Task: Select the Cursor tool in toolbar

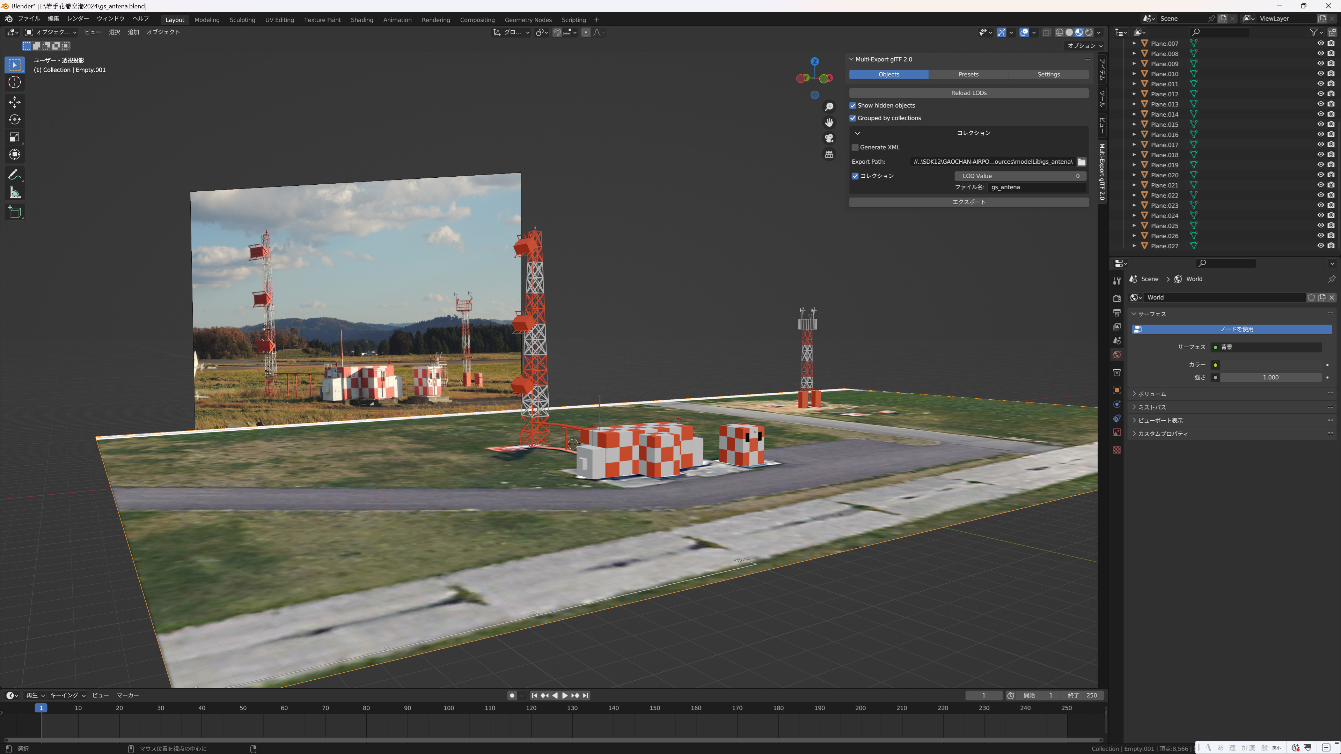Action: (x=15, y=82)
